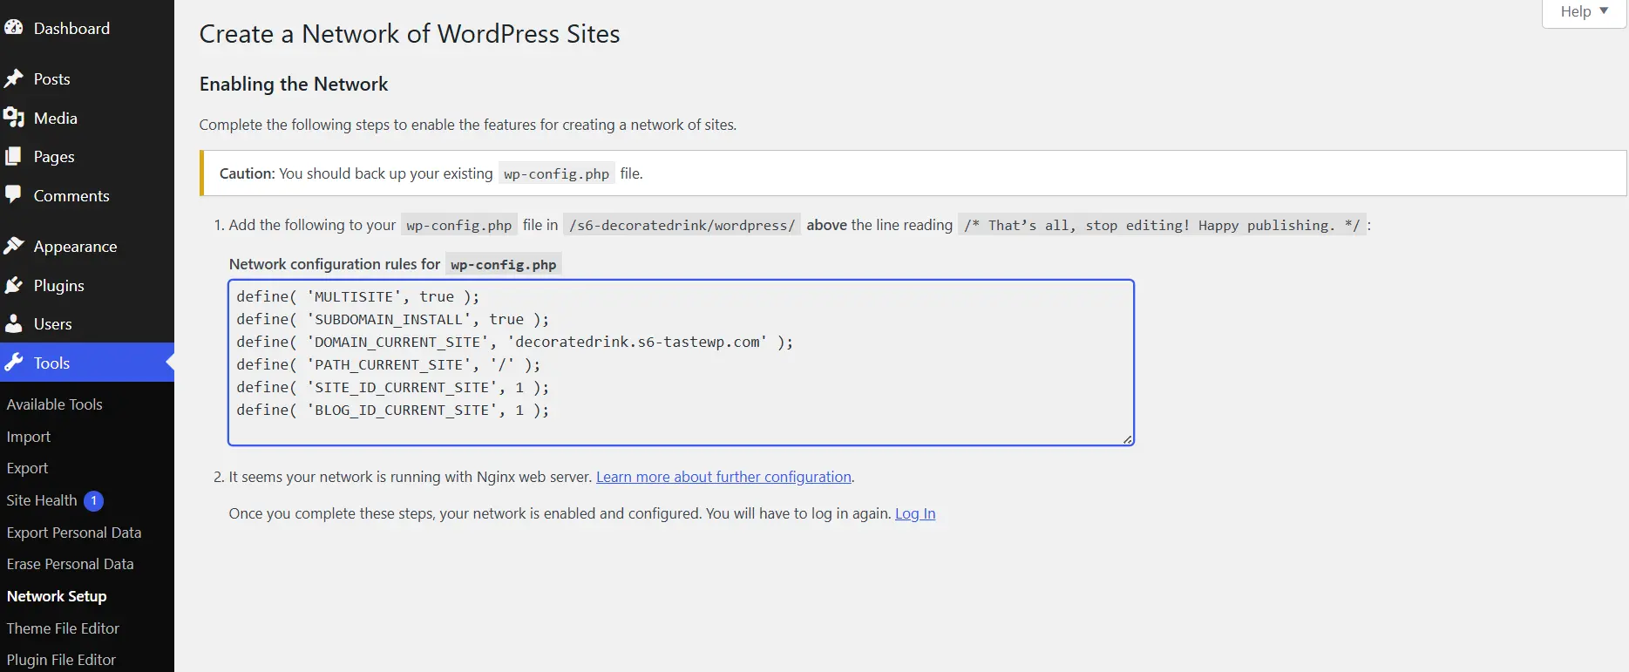Click inside the network configuration rules textarea
1629x672 pixels.
click(681, 363)
